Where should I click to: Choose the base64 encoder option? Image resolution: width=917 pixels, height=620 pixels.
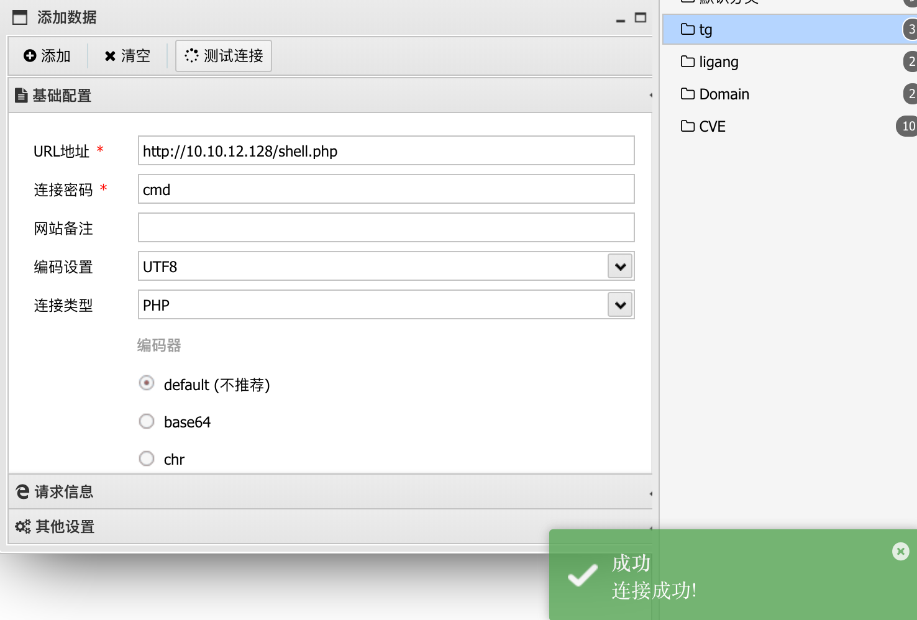pos(147,422)
